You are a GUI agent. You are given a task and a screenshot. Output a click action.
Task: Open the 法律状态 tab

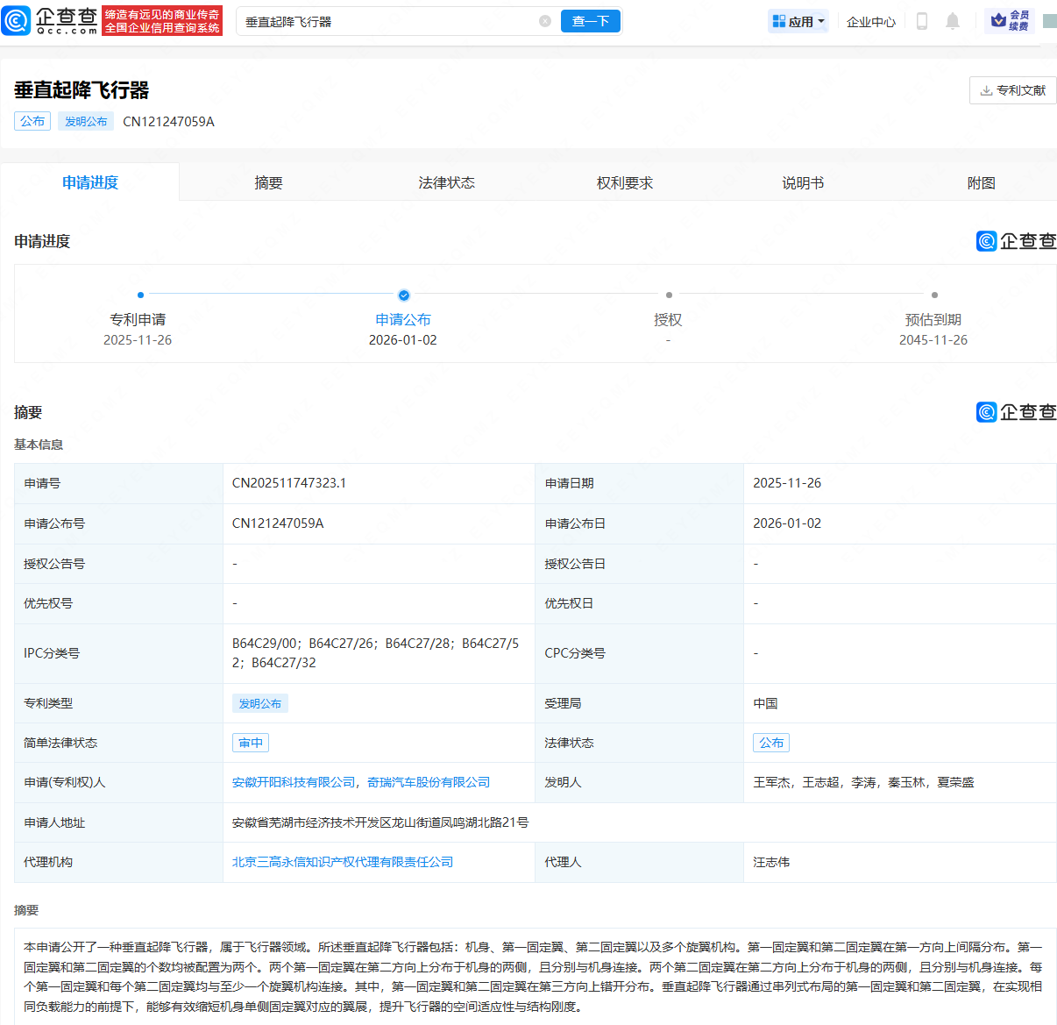click(446, 182)
